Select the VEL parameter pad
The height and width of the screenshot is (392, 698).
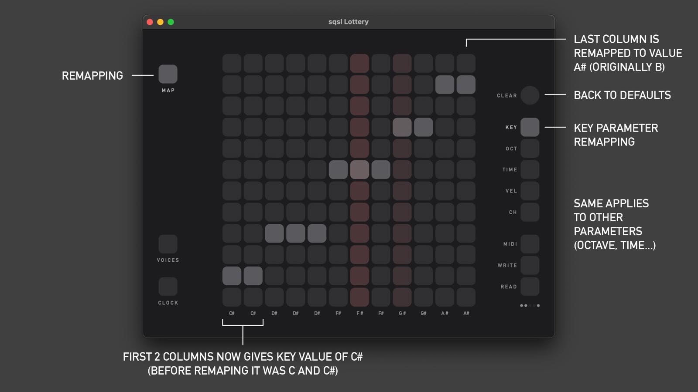click(x=530, y=191)
